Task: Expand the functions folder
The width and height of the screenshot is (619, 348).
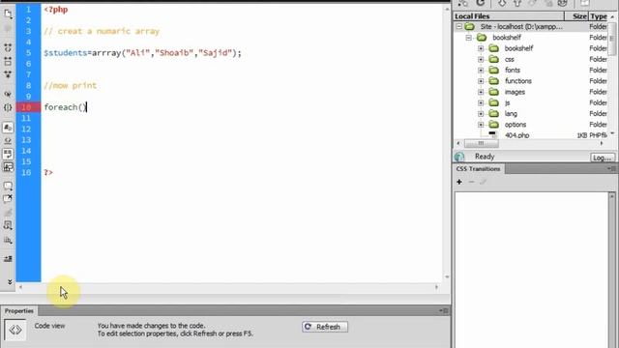Action: [x=481, y=81]
